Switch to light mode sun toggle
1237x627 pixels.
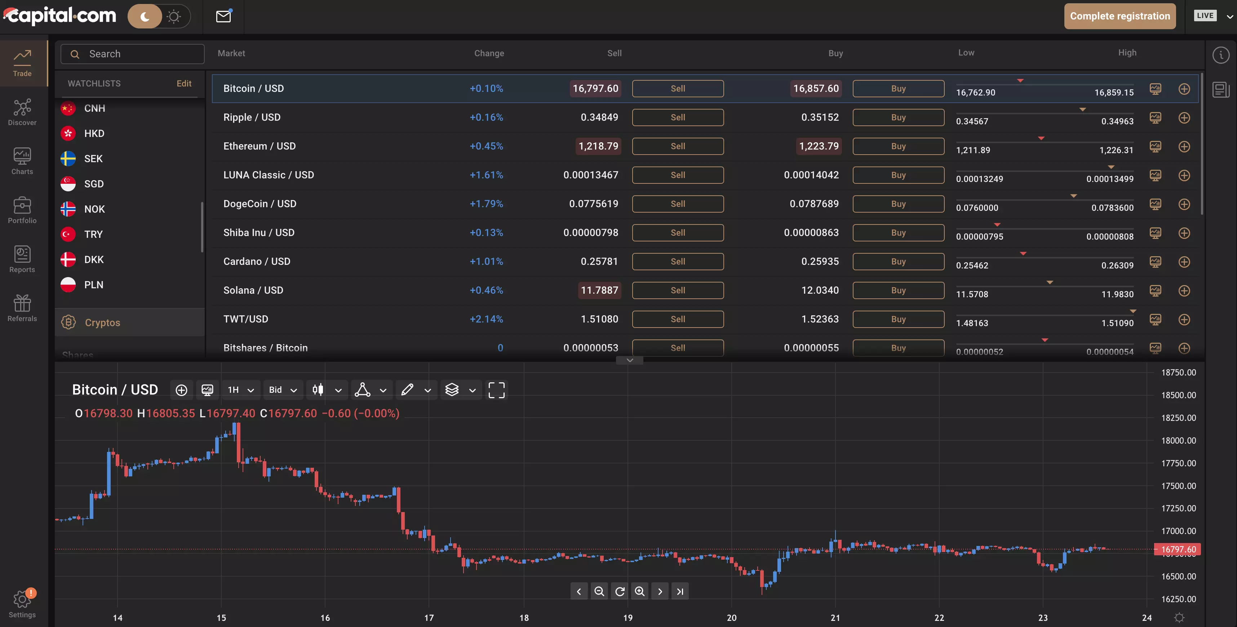[174, 17]
